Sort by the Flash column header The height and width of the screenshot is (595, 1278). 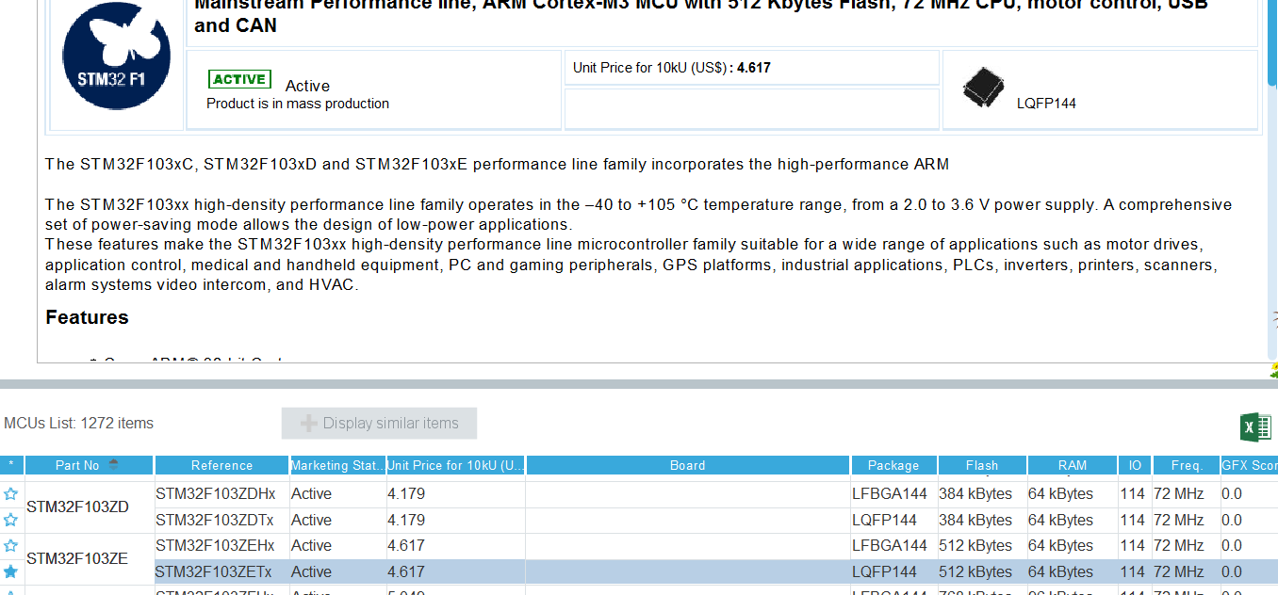tap(981, 465)
